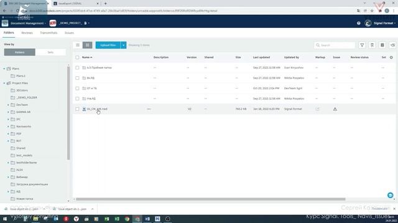Click the issue warning triangle in nwd row
The image size is (398, 223).
pos(335,109)
